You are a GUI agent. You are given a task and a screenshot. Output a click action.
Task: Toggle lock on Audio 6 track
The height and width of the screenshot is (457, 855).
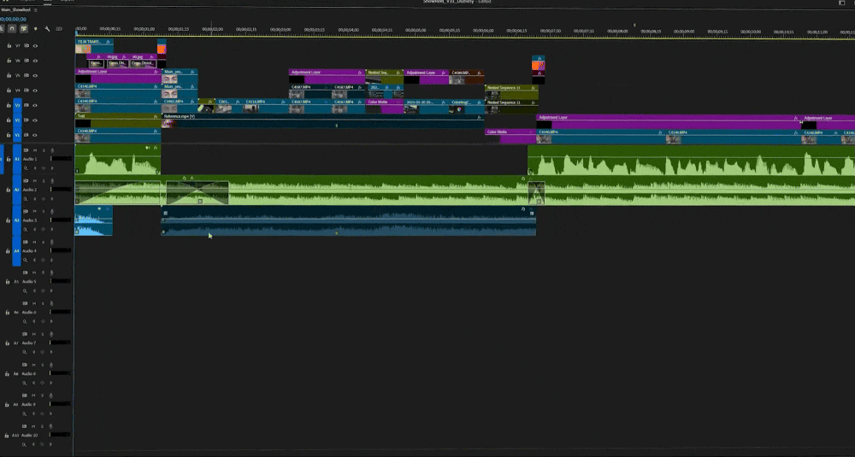[8, 313]
